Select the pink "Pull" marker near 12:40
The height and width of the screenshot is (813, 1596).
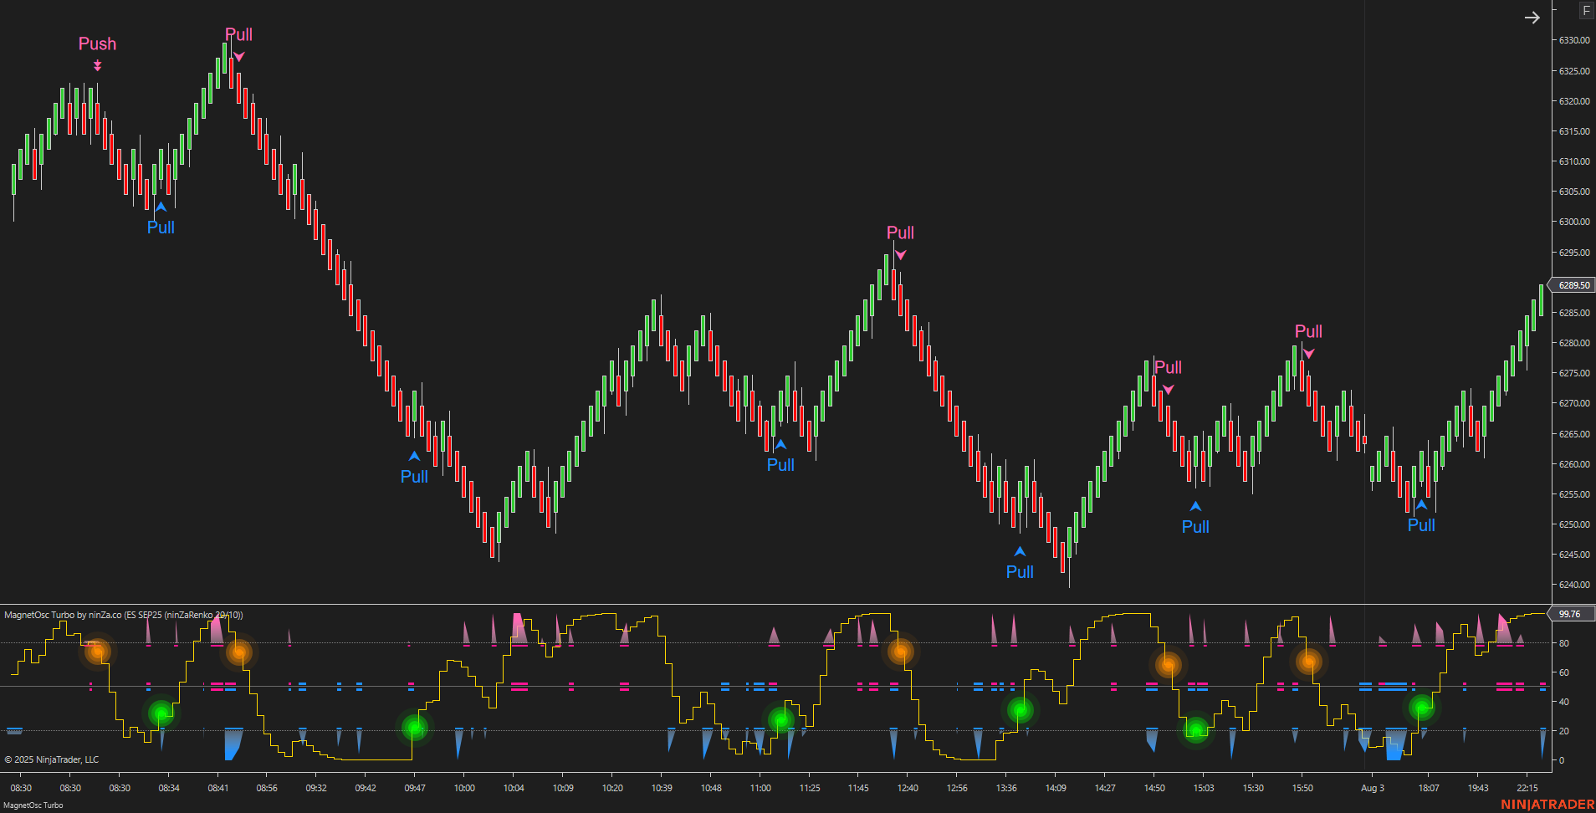pyautogui.click(x=900, y=234)
